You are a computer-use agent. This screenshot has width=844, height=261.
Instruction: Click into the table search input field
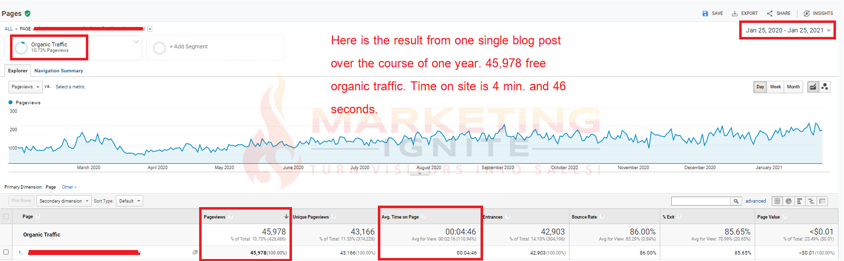701,201
